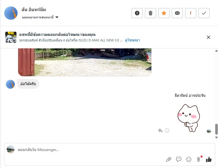
Task: Open สัน อินทร์นิ่ม profile name
Action: tap(34, 9)
